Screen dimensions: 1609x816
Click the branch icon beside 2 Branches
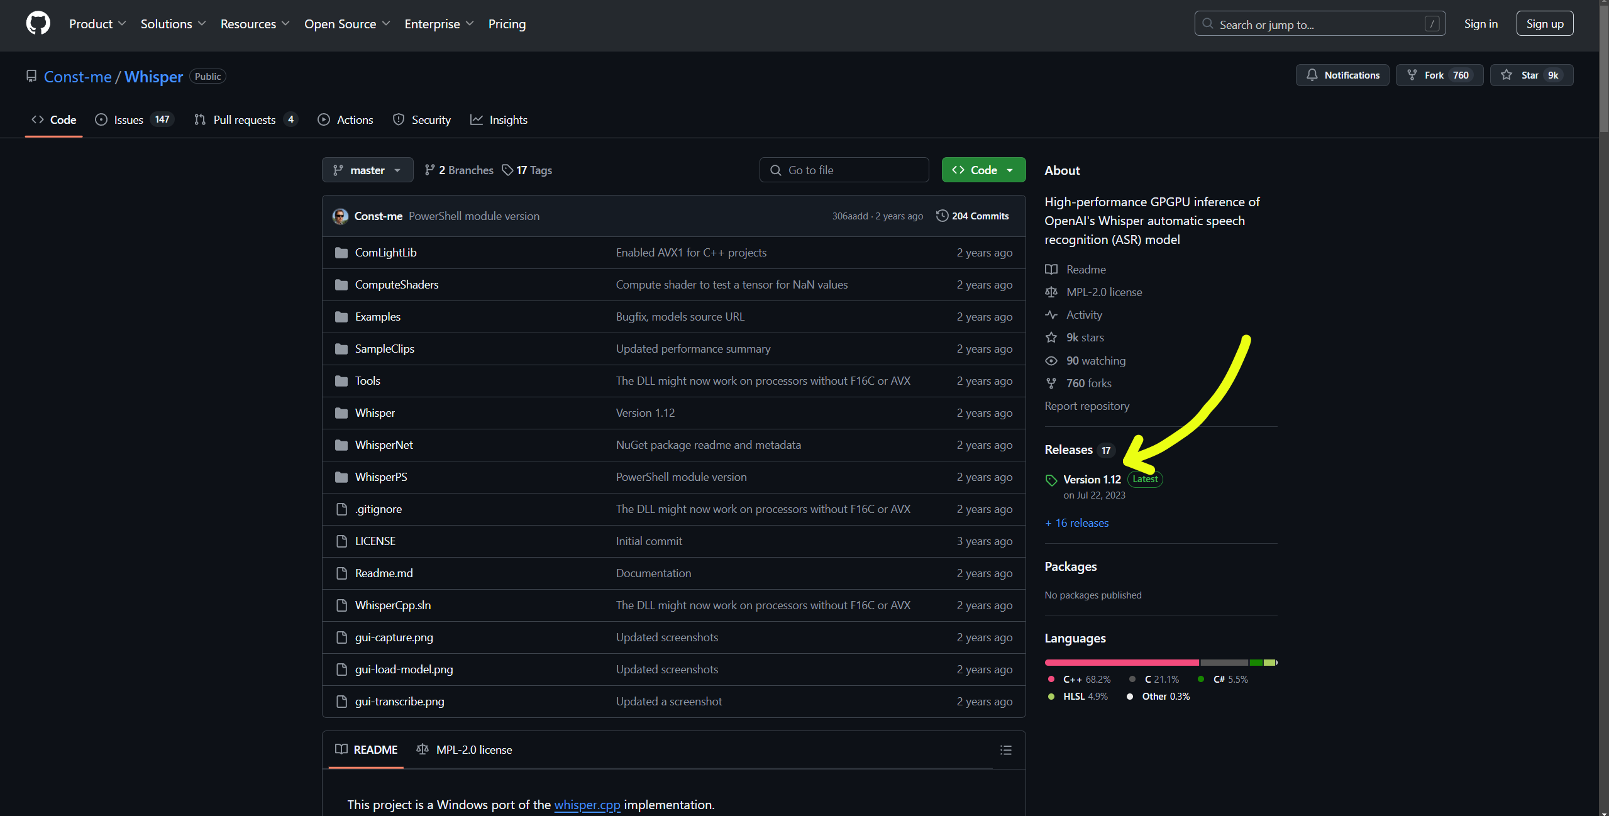(x=430, y=170)
